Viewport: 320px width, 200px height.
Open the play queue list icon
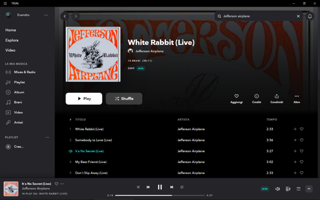[298, 189]
